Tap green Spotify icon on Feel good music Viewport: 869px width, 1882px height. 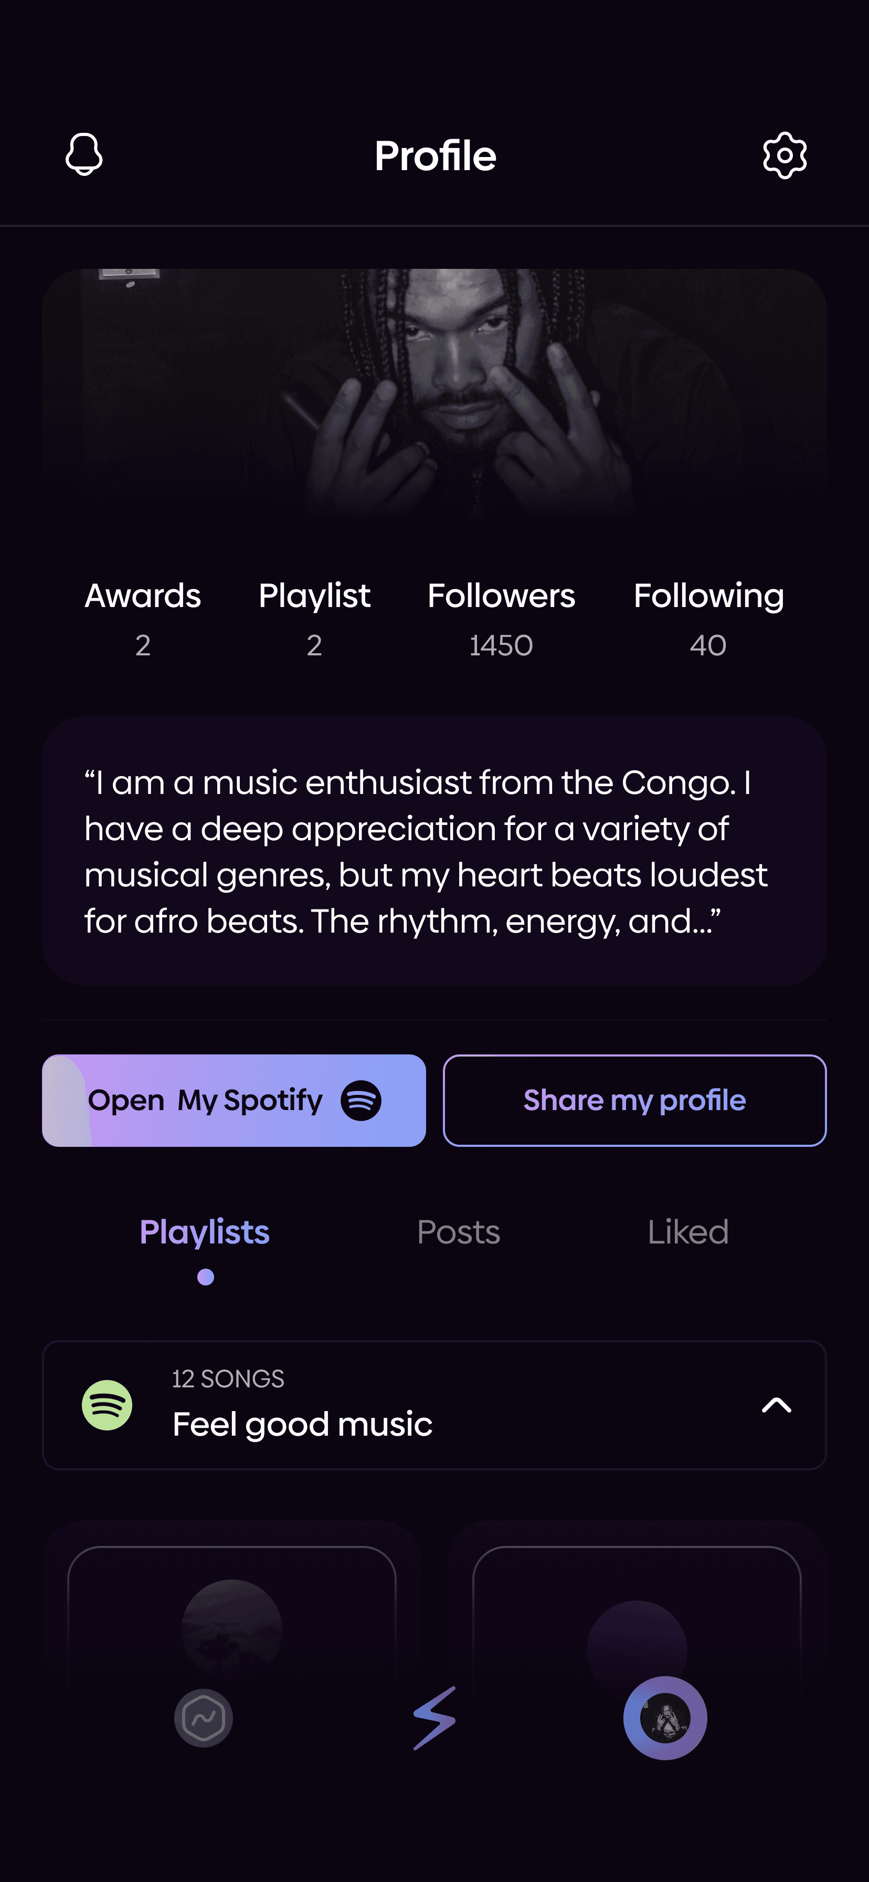(x=107, y=1404)
